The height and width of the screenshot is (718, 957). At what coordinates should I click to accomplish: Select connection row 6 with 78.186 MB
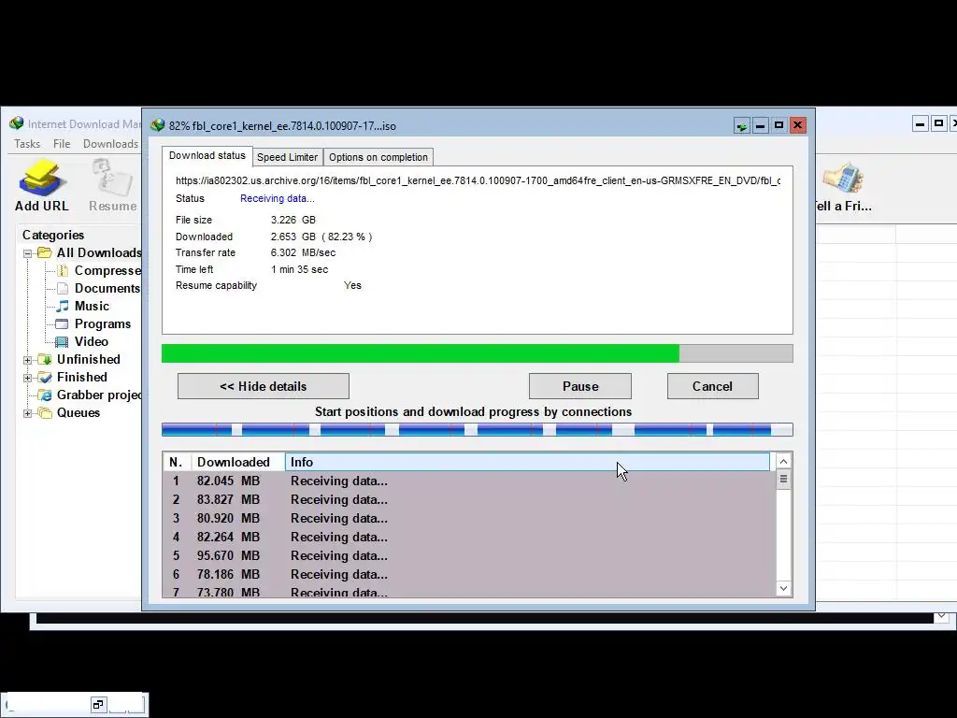point(469,575)
